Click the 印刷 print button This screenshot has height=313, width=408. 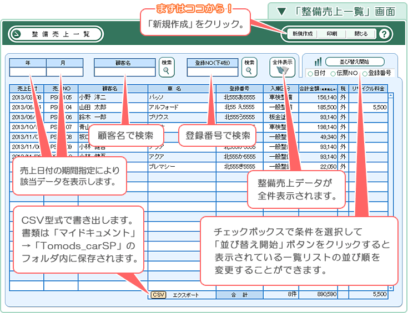(332, 34)
